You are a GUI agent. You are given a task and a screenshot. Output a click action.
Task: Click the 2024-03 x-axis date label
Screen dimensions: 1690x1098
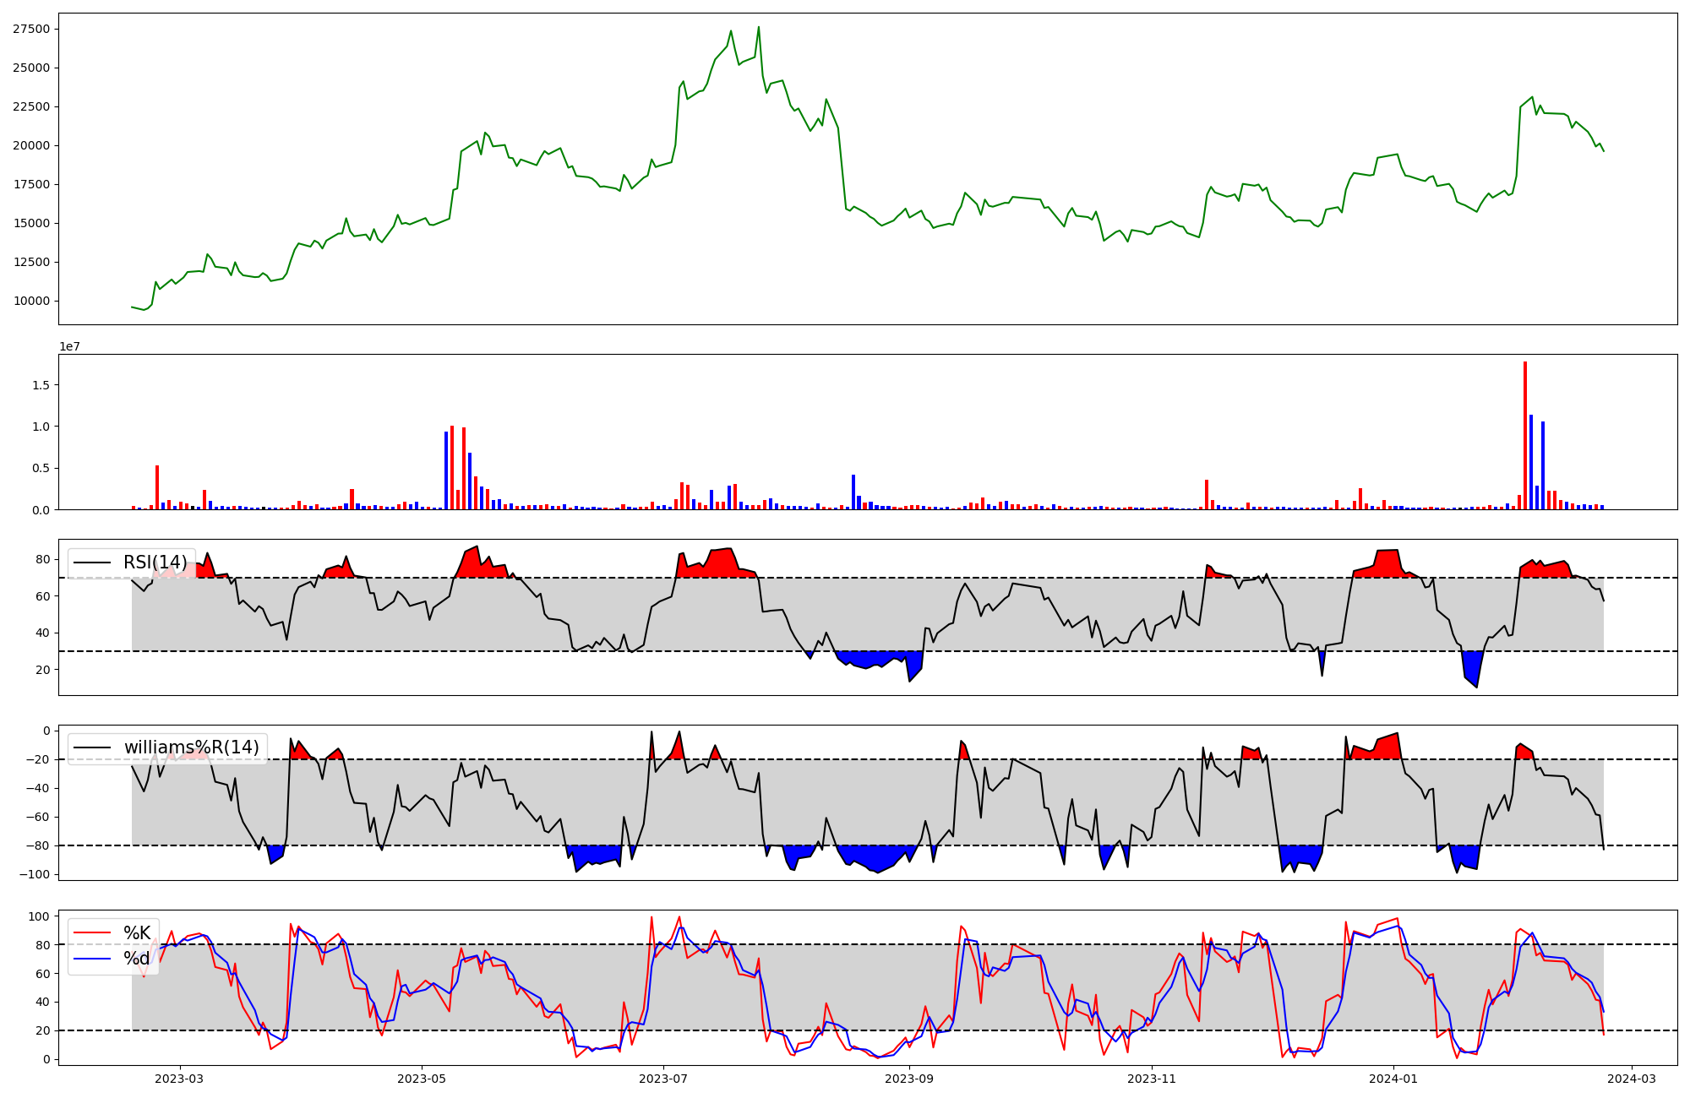pos(1631,1079)
